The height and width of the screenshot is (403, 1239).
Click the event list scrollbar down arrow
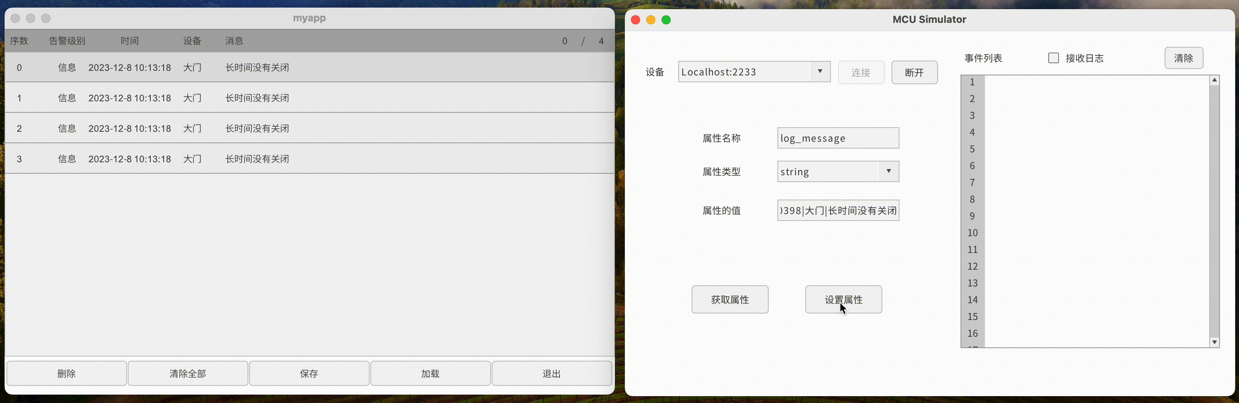1215,342
